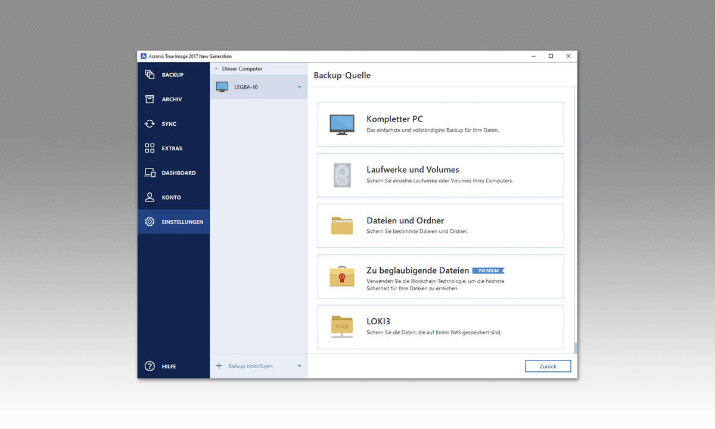This screenshot has width=715, height=429.
Task: Click the Laufwerke und Volumes drive icon
Action: coord(342,175)
